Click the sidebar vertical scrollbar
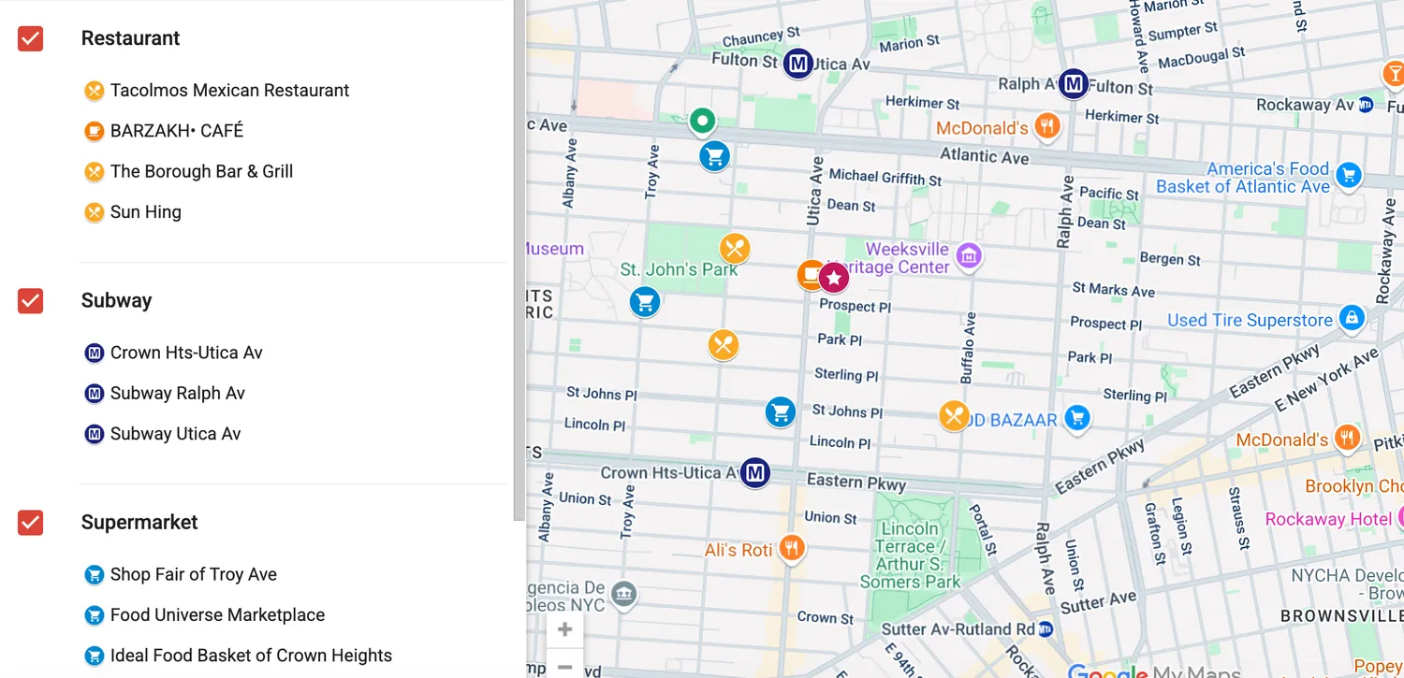This screenshot has width=1404, height=678. [x=519, y=262]
